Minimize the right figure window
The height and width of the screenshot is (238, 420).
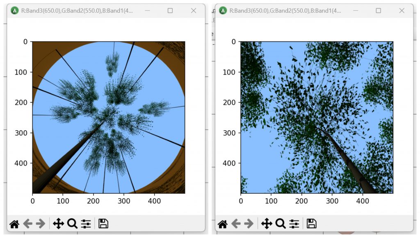[x=356, y=10]
